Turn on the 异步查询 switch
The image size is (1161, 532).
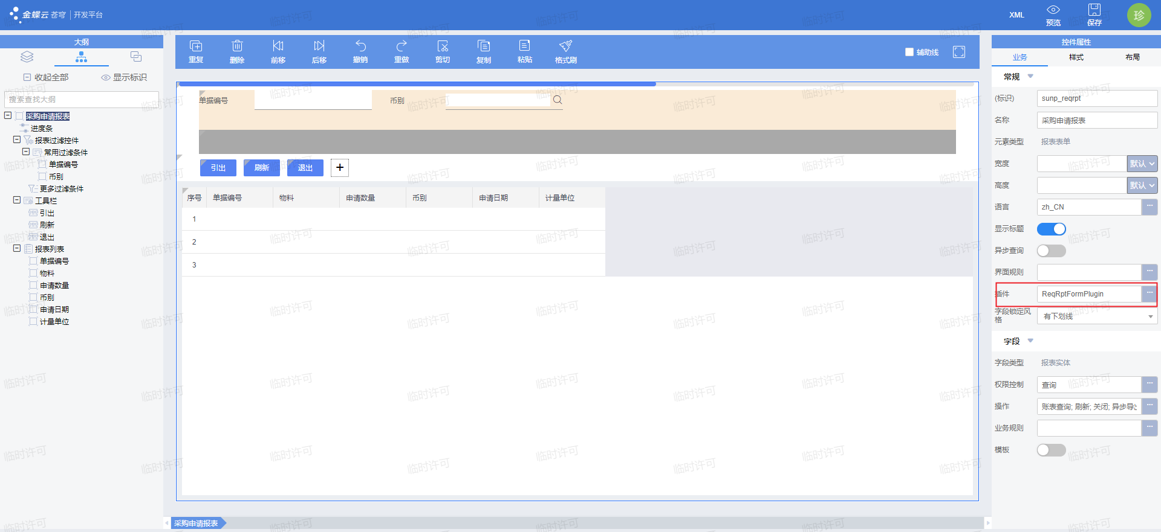point(1052,251)
